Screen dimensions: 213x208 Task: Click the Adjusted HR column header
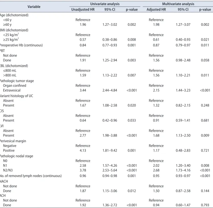click(156, 9)
